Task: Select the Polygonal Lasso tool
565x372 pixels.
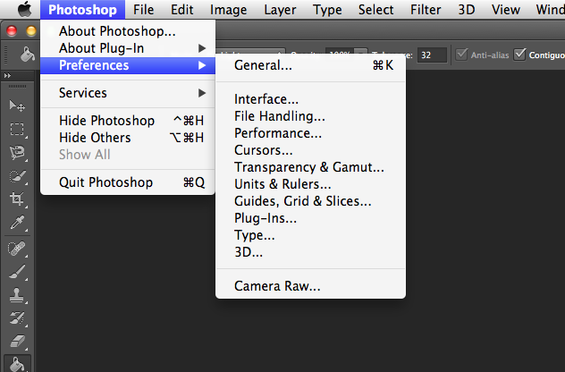Action: (x=17, y=153)
